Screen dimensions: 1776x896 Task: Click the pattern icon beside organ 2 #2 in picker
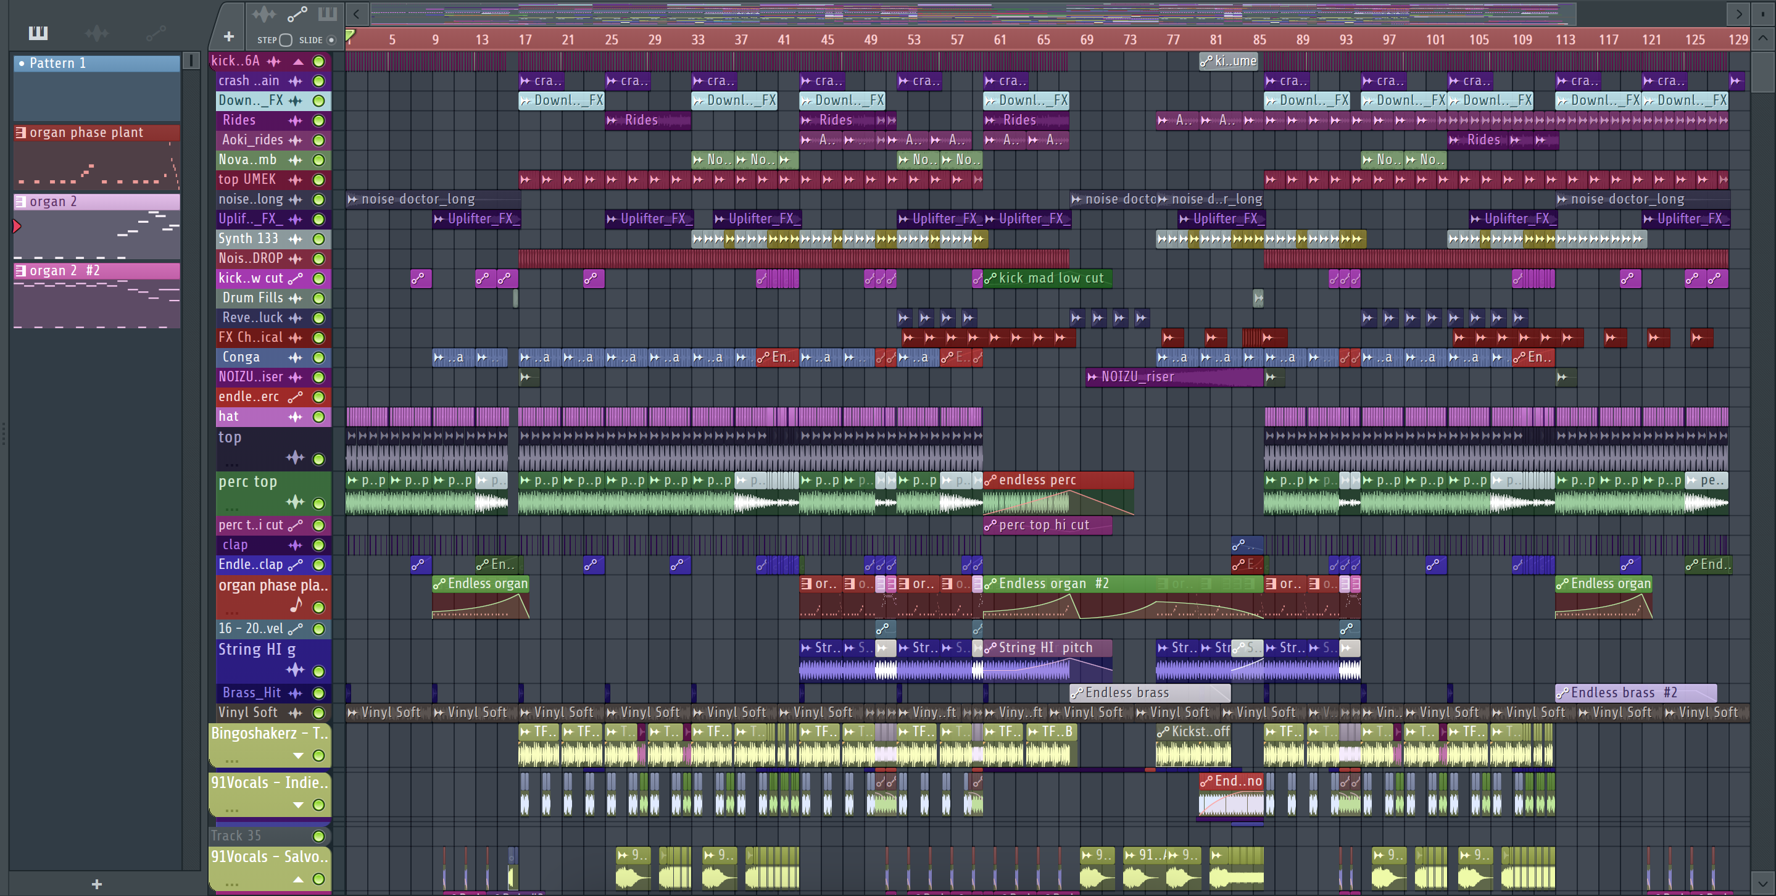pos(21,271)
